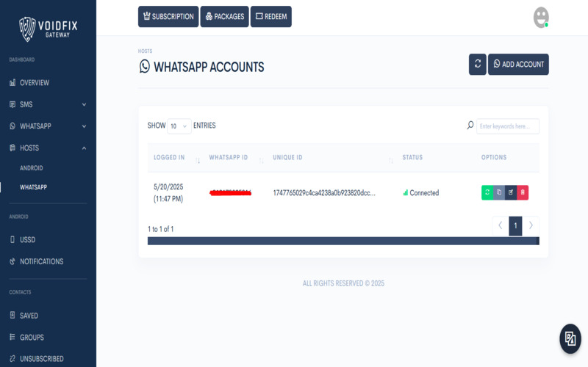Open the Subscription page
The width and height of the screenshot is (588, 367).
pos(168,16)
